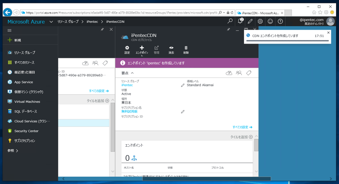Open iPentecCDN breadcrumb item
Image resolution: width=339 pixels, height=184 pixels.
(115, 22)
